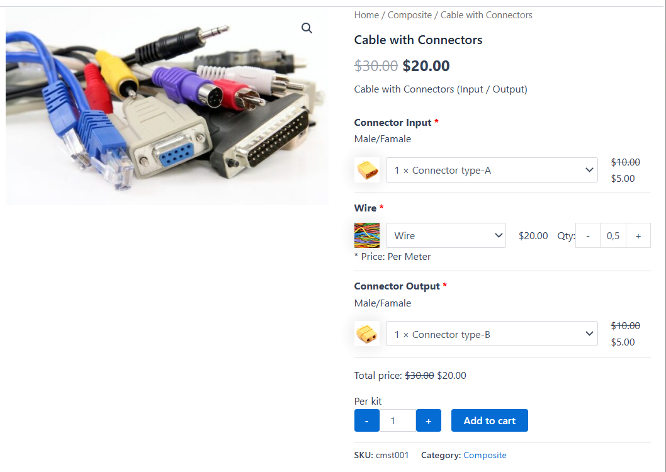Viewport: 666px width, 472px height.
Task: Increase the Wire quantity with plus
Action: (x=638, y=235)
